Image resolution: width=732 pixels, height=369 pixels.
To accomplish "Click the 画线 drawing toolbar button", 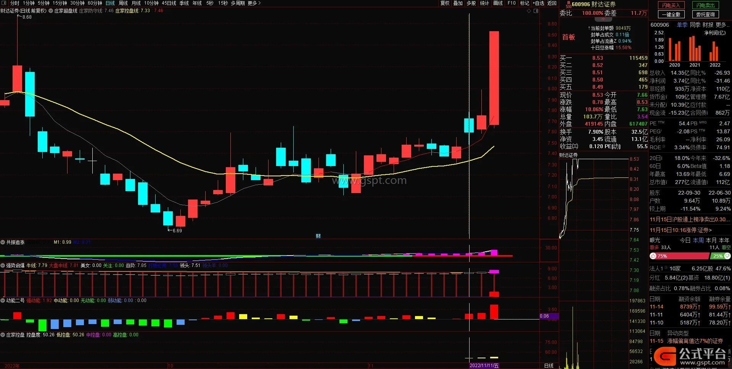I will pyautogui.click(x=498, y=3).
